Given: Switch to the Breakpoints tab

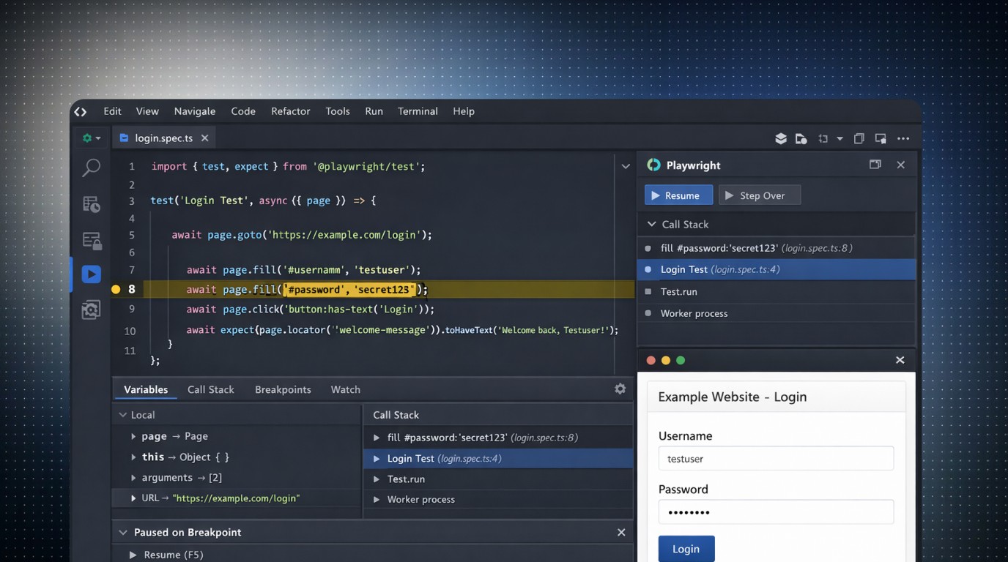Looking at the screenshot, I should tap(283, 389).
